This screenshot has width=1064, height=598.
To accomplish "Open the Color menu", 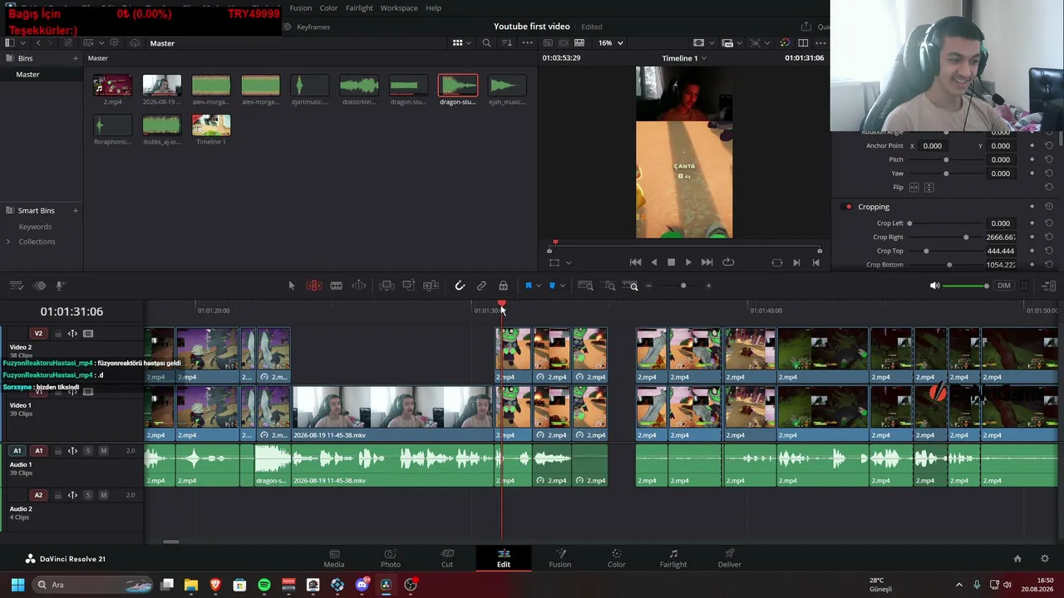I will (x=329, y=7).
